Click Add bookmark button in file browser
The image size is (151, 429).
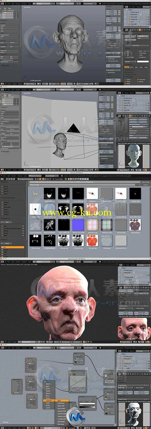(7, 222)
